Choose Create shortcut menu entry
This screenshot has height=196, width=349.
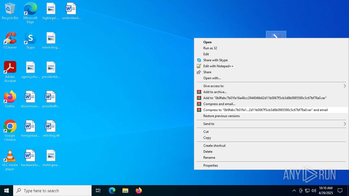coord(271,146)
